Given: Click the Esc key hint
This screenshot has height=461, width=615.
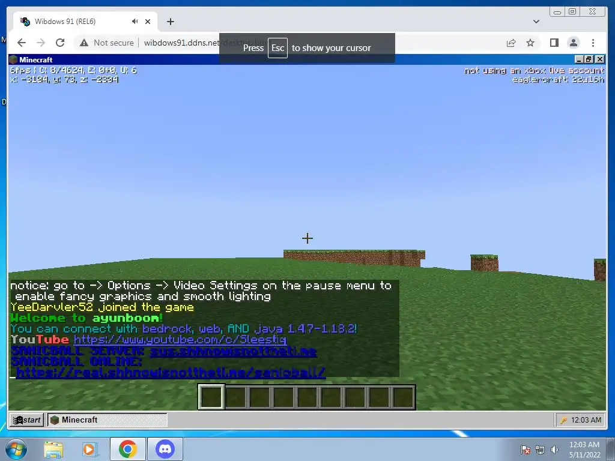Looking at the screenshot, I should [277, 48].
